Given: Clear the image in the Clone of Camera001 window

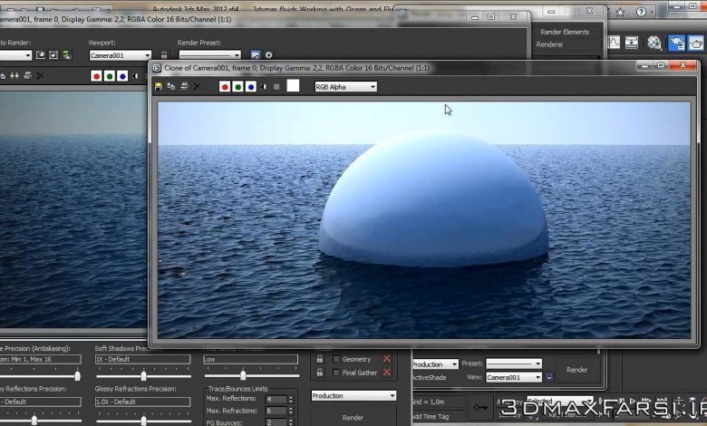Looking at the screenshot, I should [x=197, y=86].
